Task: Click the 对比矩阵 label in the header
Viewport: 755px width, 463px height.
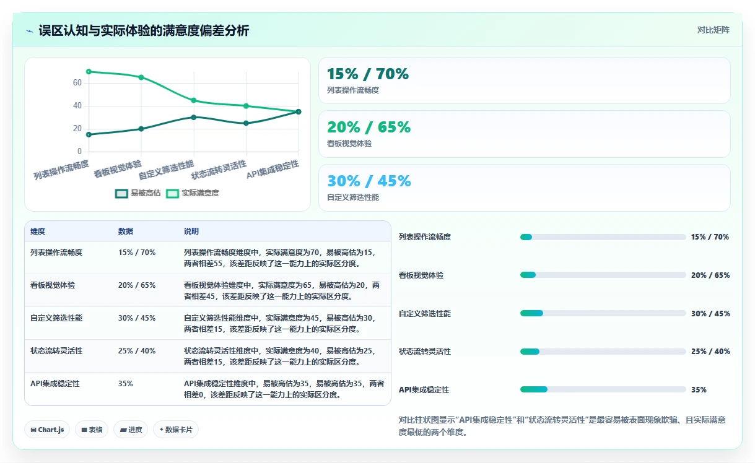Action: click(714, 30)
